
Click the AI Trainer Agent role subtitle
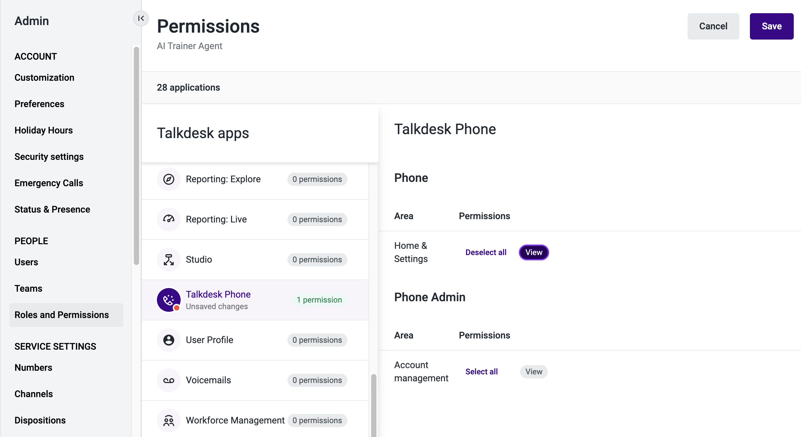190,46
